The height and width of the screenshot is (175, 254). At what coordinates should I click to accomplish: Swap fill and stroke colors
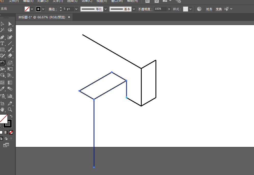[x=11, y=116]
